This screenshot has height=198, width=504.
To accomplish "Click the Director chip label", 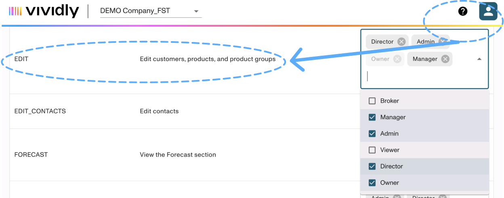I will [x=382, y=42].
